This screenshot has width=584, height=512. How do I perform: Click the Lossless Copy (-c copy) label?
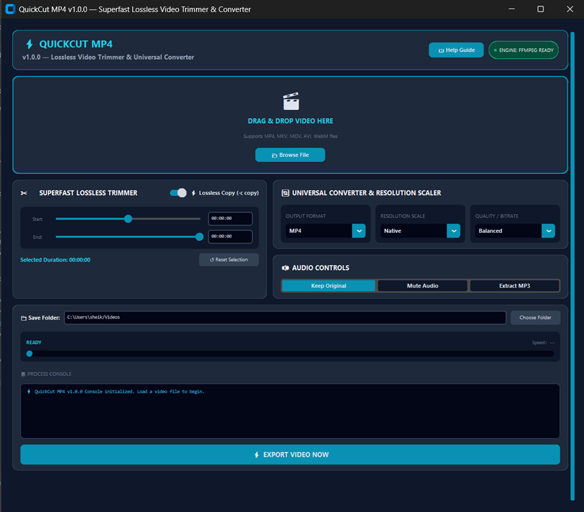[229, 193]
